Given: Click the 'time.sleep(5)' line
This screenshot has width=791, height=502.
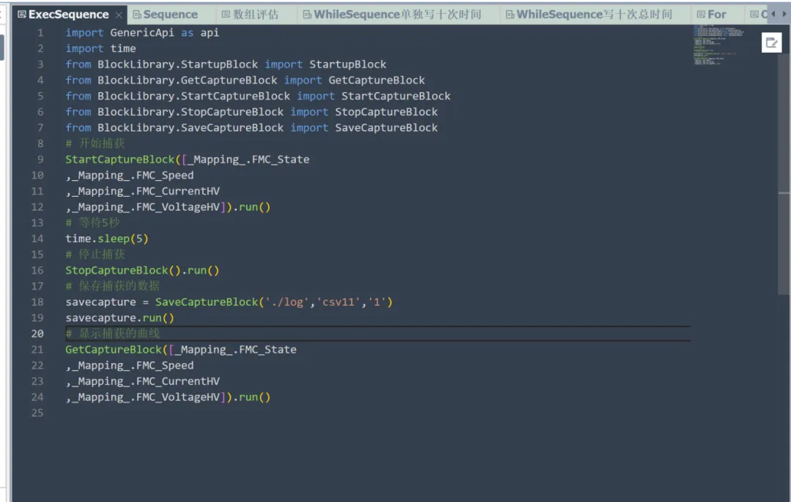Looking at the screenshot, I should pyautogui.click(x=107, y=239).
